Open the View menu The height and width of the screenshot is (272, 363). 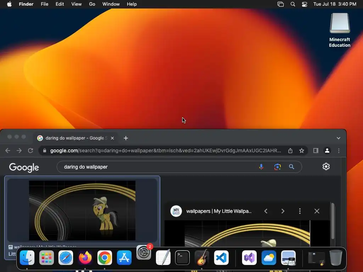pyautogui.click(x=77, y=4)
